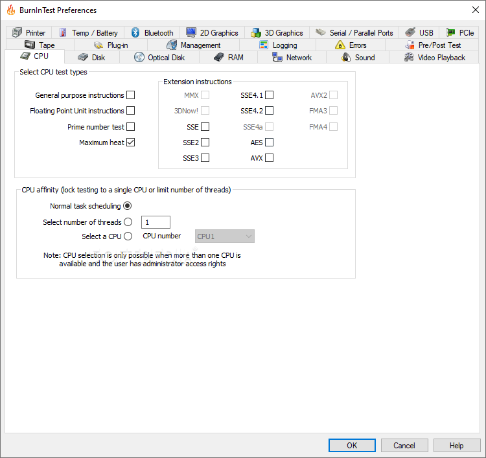The height and width of the screenshot is (458, 486).
Task: Enable the SSE4.1 checkbox
Action: (x=270, y=95)
